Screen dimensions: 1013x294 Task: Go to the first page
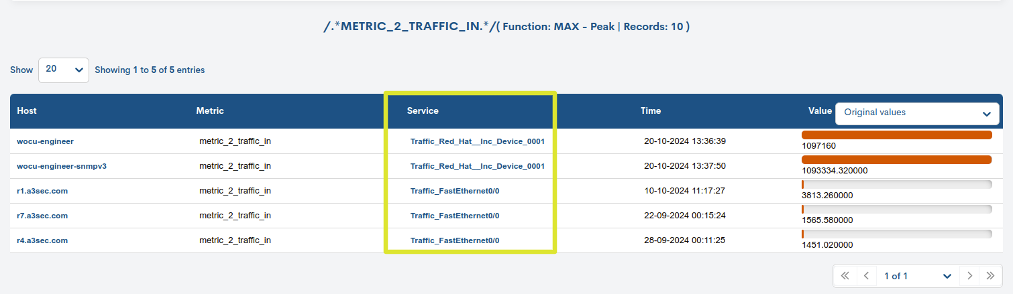[x=845, y=276]
